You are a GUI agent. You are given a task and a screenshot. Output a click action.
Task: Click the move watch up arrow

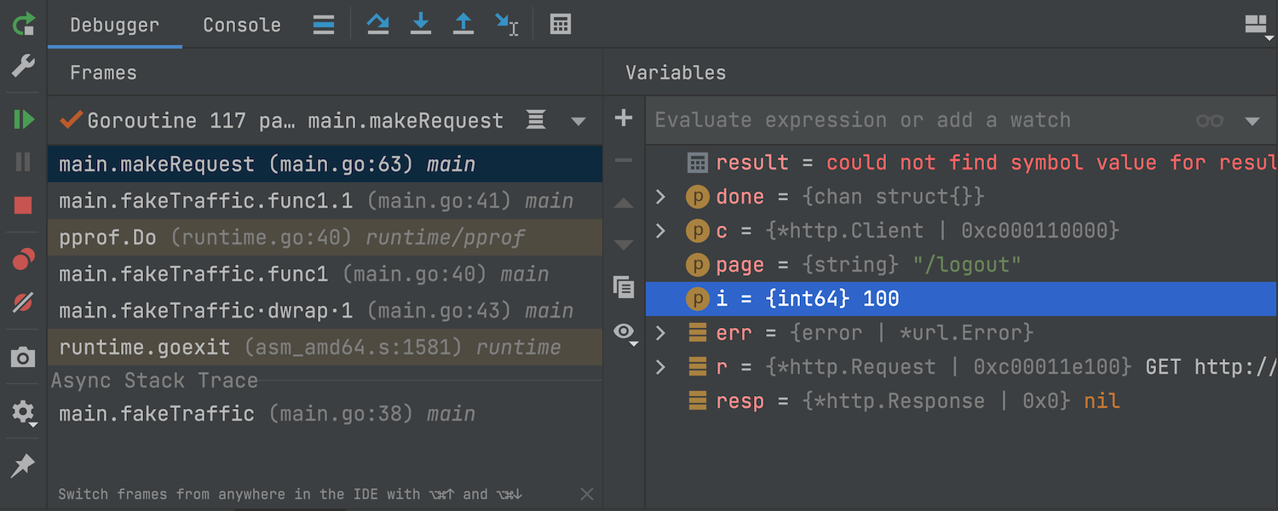[x=624, y=204]
